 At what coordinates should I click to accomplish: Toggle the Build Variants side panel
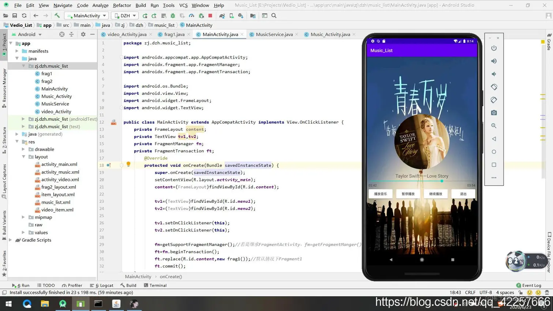[x=4, y=225]
